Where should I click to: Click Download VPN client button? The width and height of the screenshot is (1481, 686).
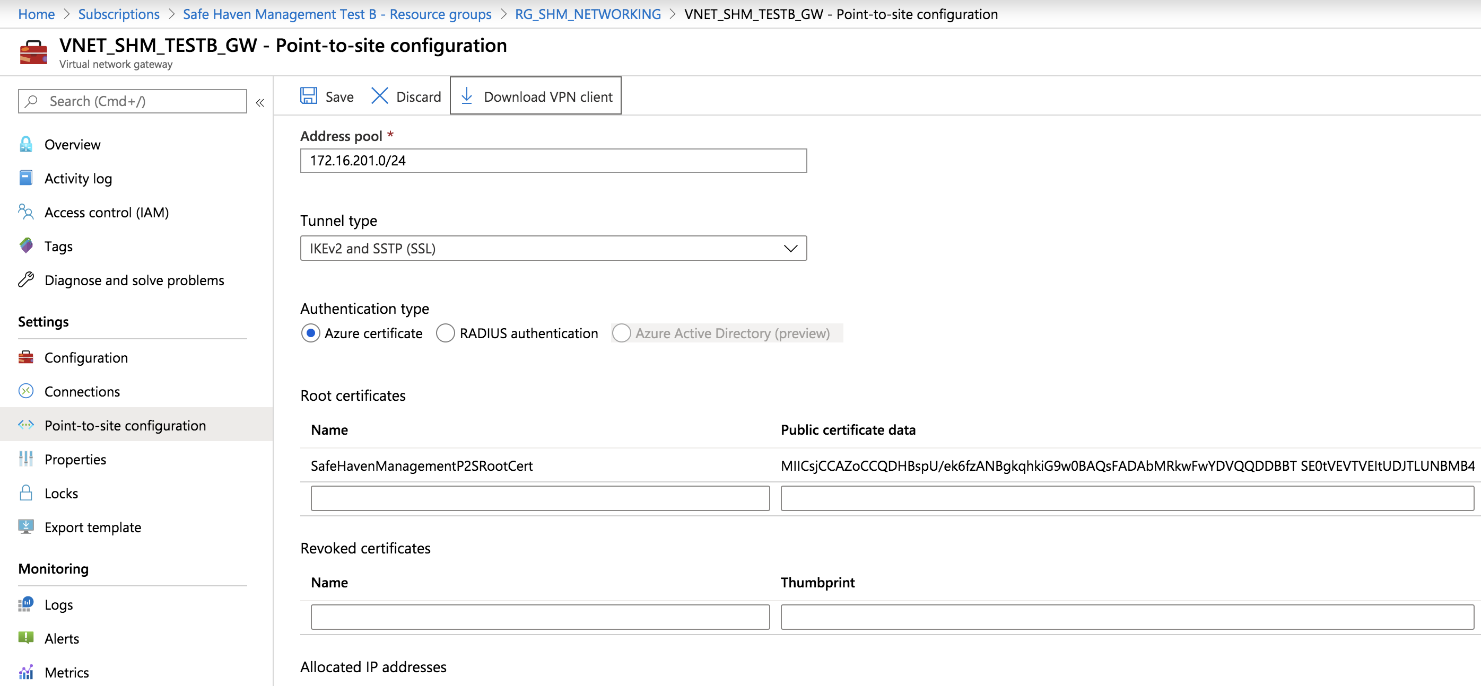535,96
